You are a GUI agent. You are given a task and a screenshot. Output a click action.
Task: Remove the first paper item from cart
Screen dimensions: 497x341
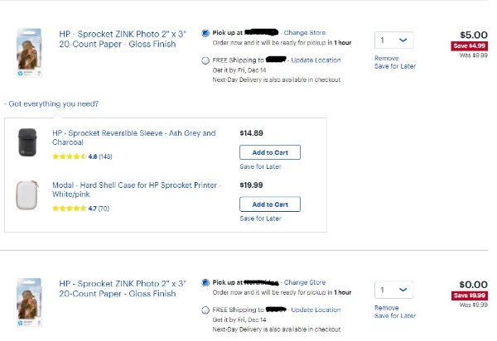click(x=386, y=58)
